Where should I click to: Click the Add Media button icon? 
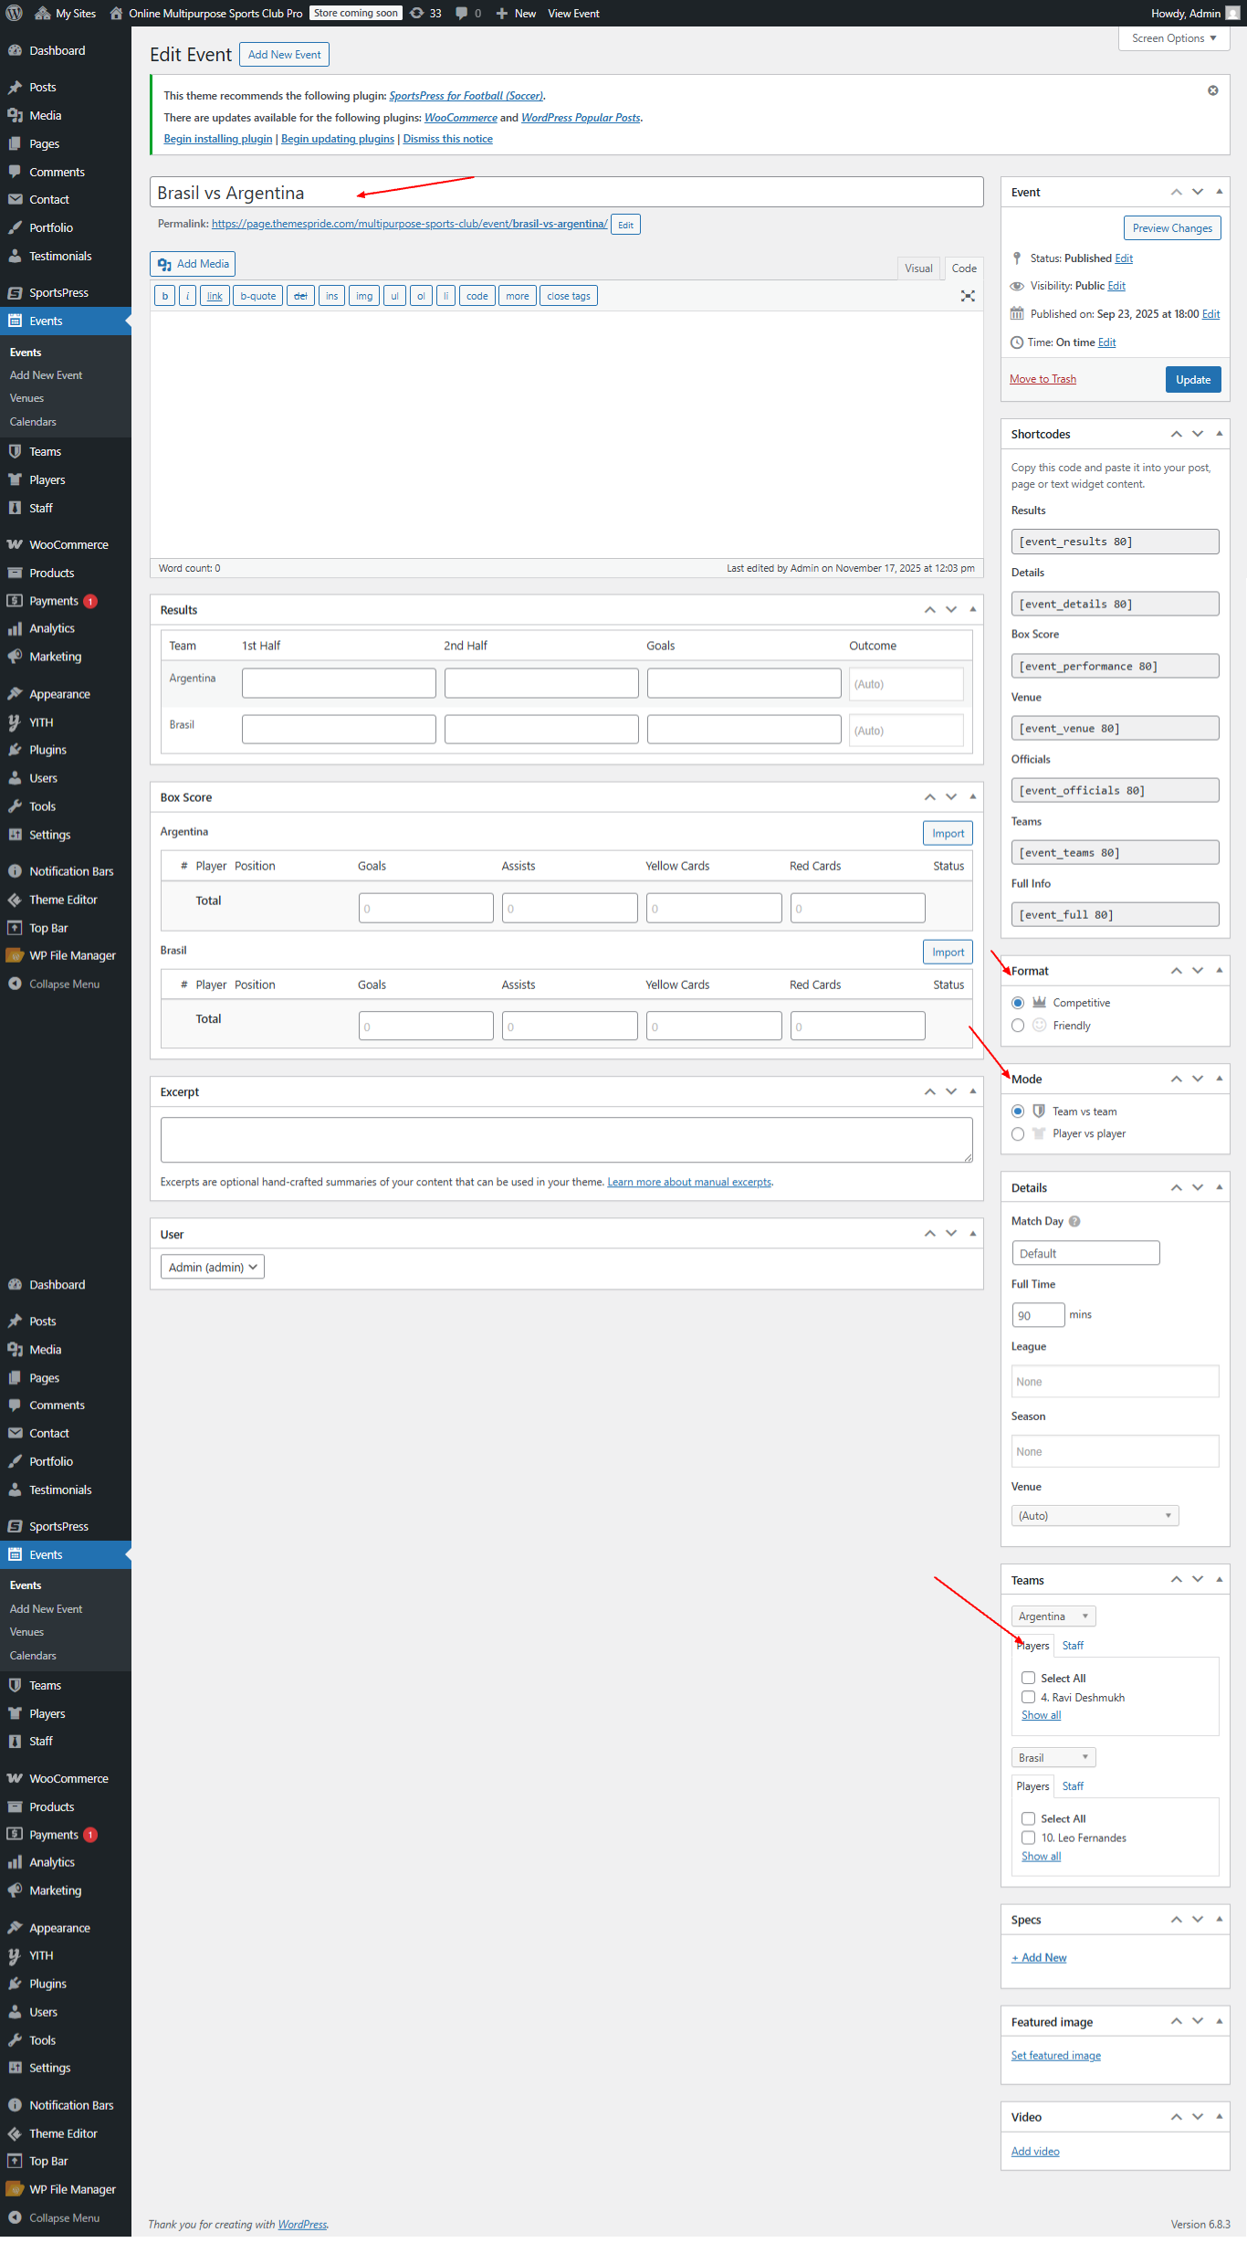tap(164, 264)
